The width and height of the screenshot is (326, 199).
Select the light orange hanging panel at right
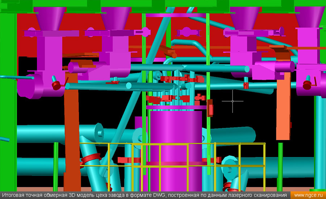(x=283, y=106)
